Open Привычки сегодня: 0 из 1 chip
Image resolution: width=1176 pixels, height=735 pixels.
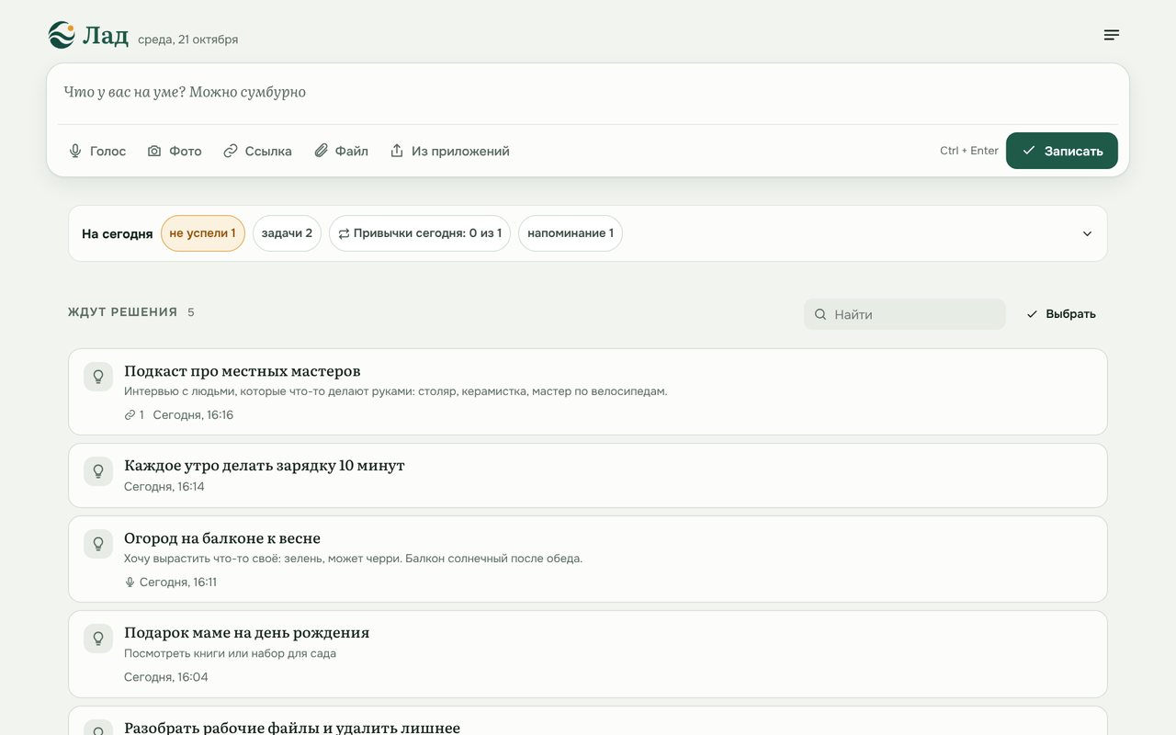420,233
